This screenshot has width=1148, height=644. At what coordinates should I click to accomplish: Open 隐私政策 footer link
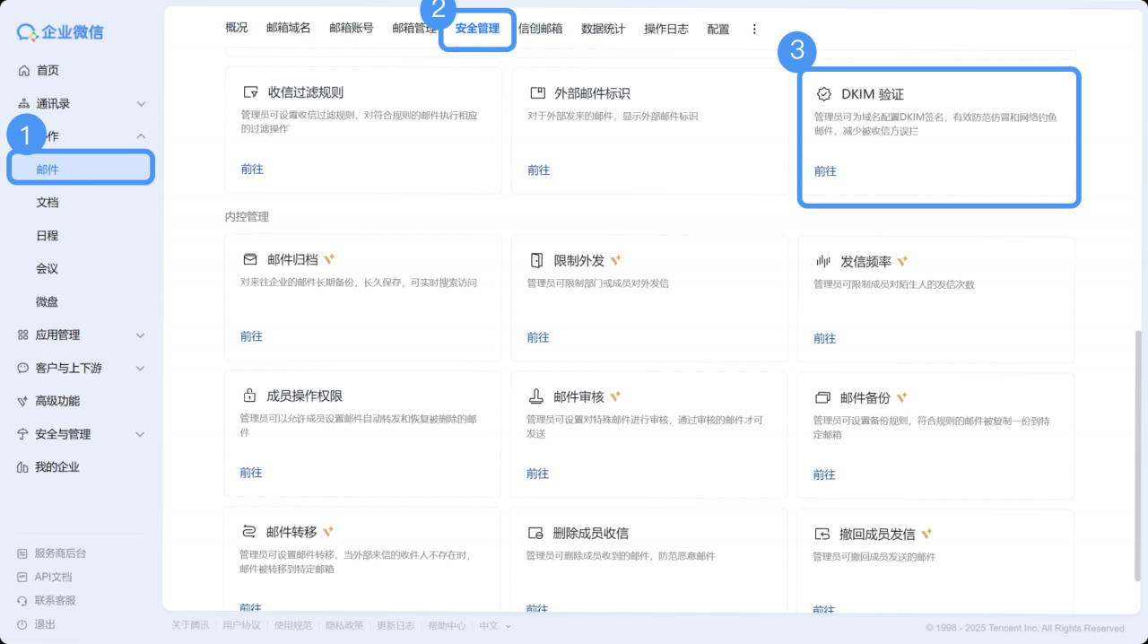pyautogui.click(x=344, y=626)
